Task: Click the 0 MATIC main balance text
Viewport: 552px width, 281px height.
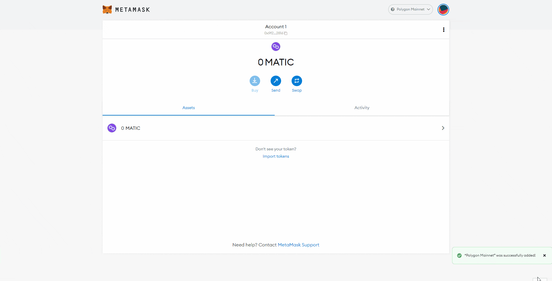Action: [276, 62]
